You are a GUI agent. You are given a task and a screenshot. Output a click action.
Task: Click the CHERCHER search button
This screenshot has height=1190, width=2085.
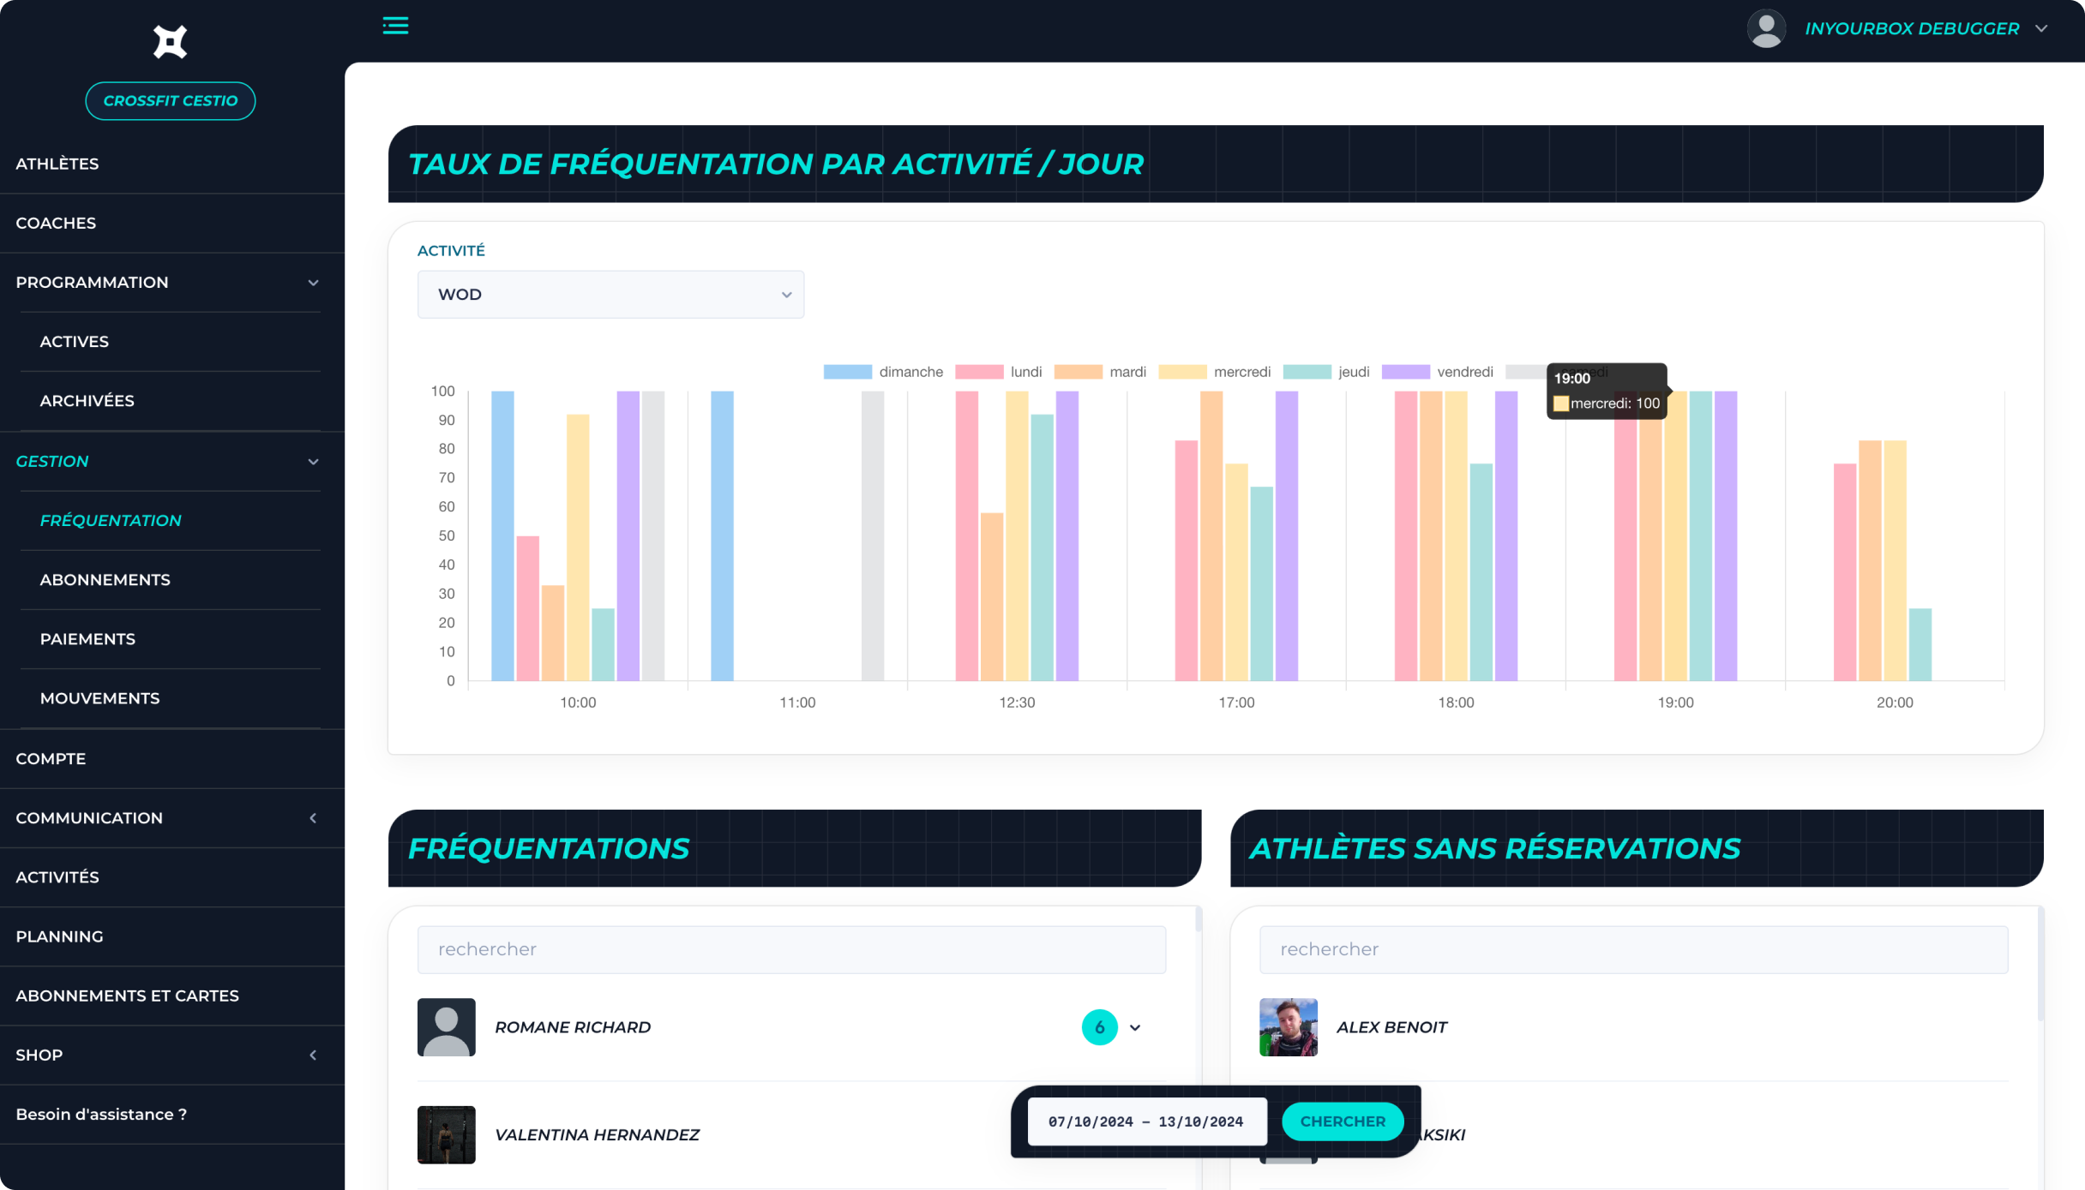pyautogui.click(x=1339, y=1120)
